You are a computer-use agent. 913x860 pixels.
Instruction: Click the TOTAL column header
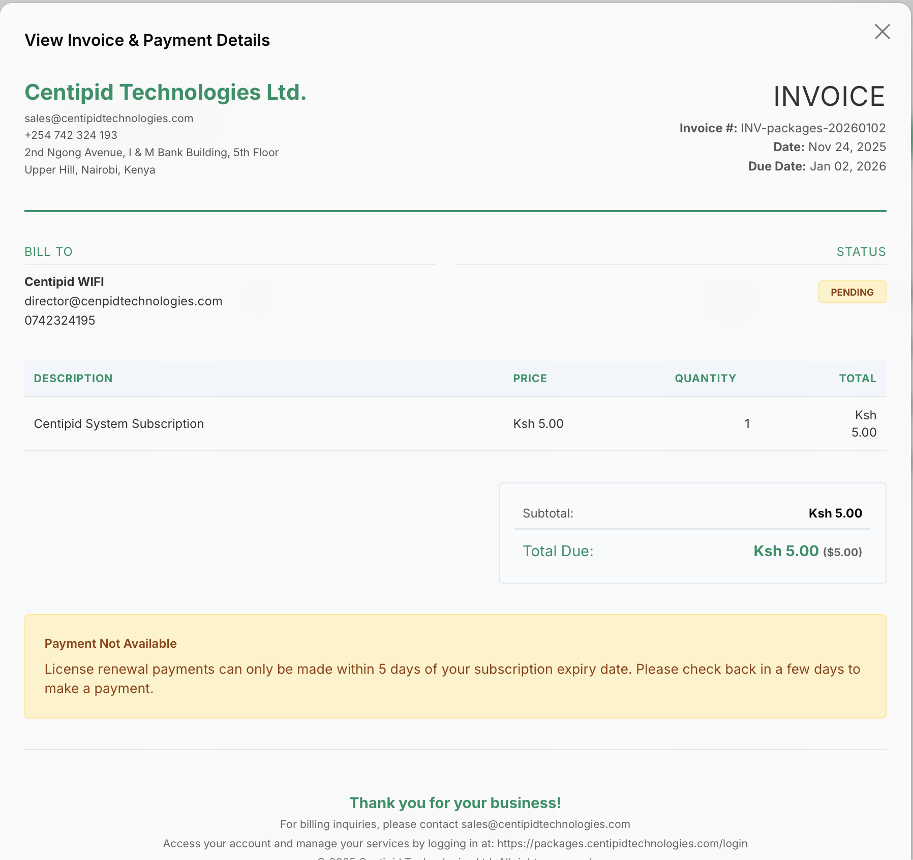pyautogui.click(x=857, y=378)
